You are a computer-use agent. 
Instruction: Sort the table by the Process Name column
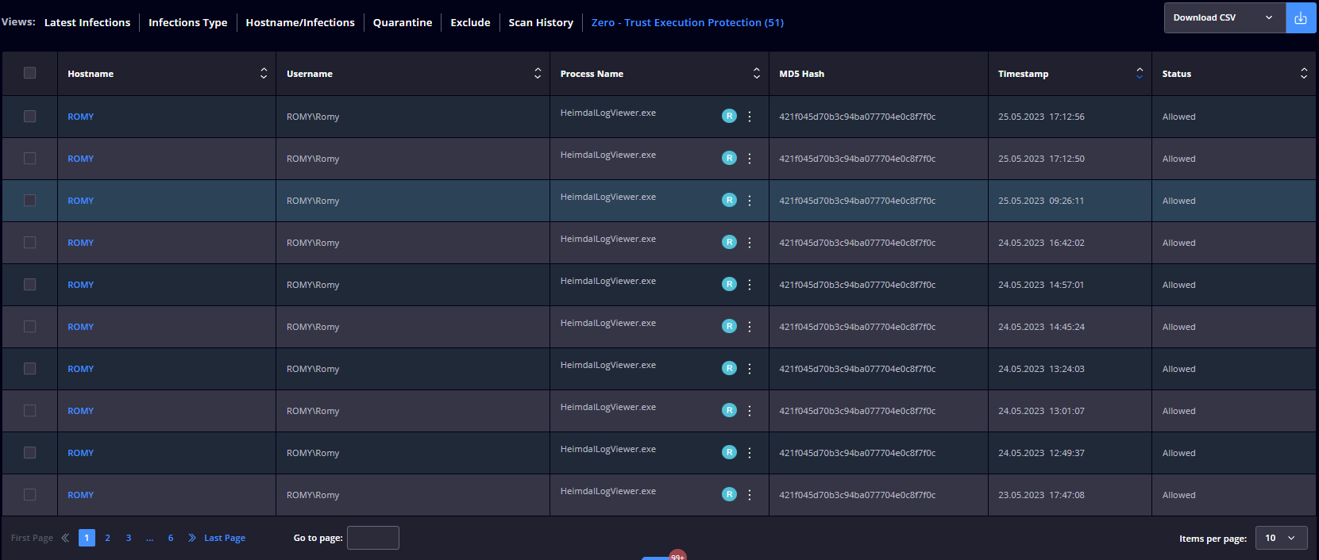point(757,73)
